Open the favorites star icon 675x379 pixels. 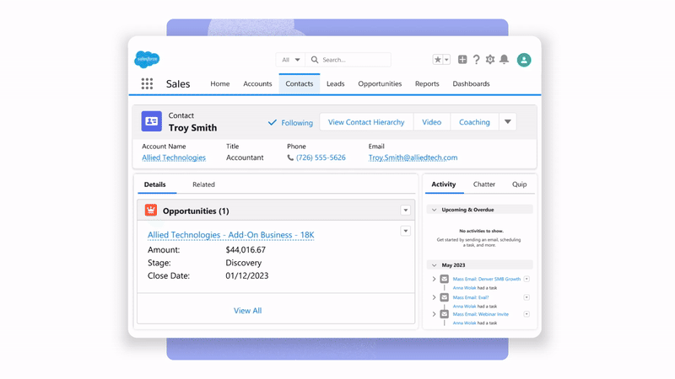coord(437,60)
